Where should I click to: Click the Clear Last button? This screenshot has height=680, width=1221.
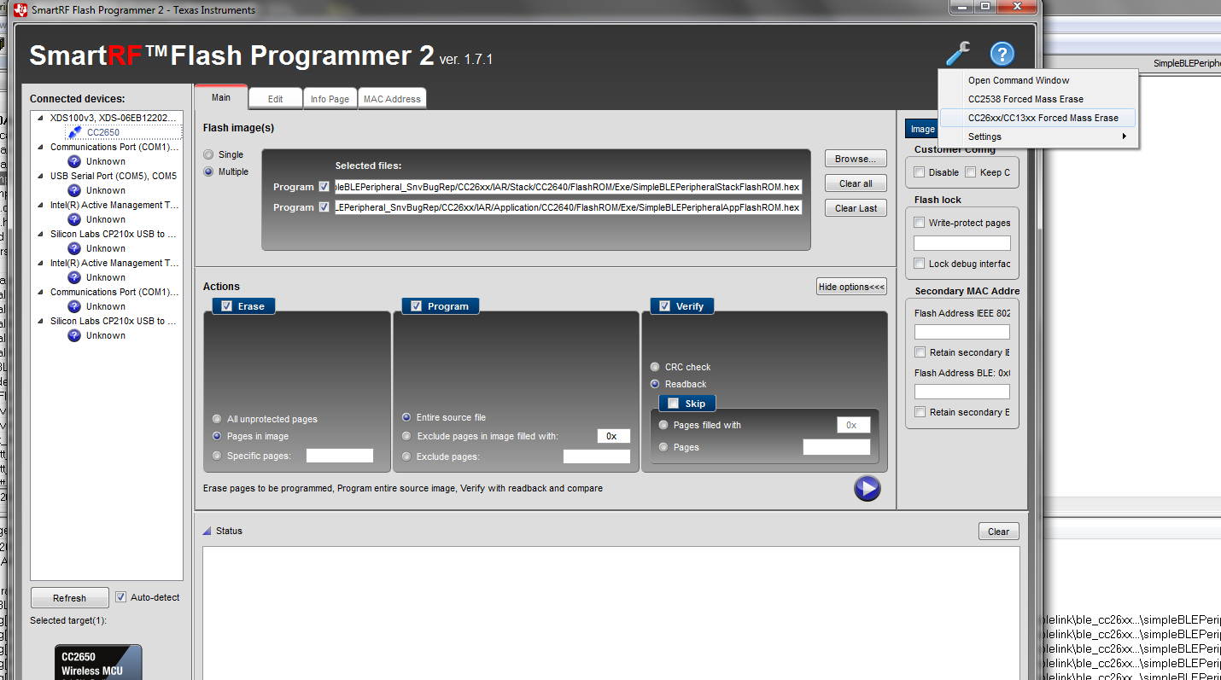(x=856, y=208)
